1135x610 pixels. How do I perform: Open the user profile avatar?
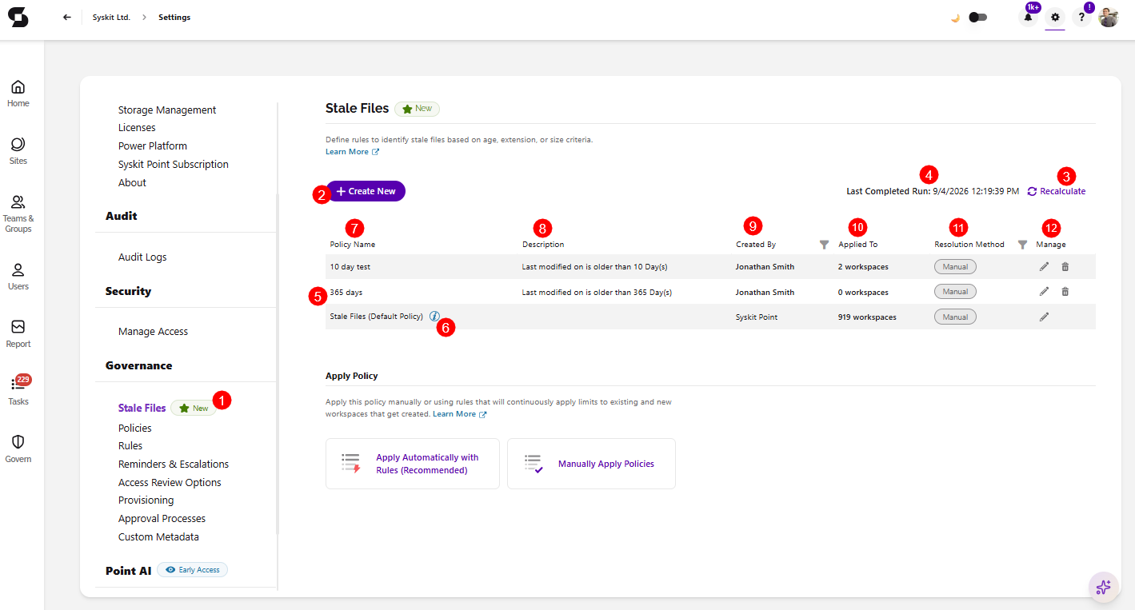coord(1109,17)
